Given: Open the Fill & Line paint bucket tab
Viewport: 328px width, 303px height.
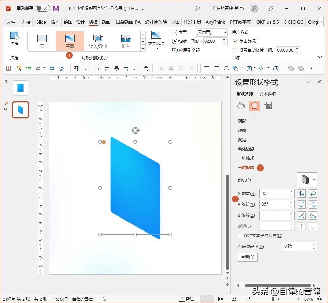Looking at the screenshot, I should point(241,106).
